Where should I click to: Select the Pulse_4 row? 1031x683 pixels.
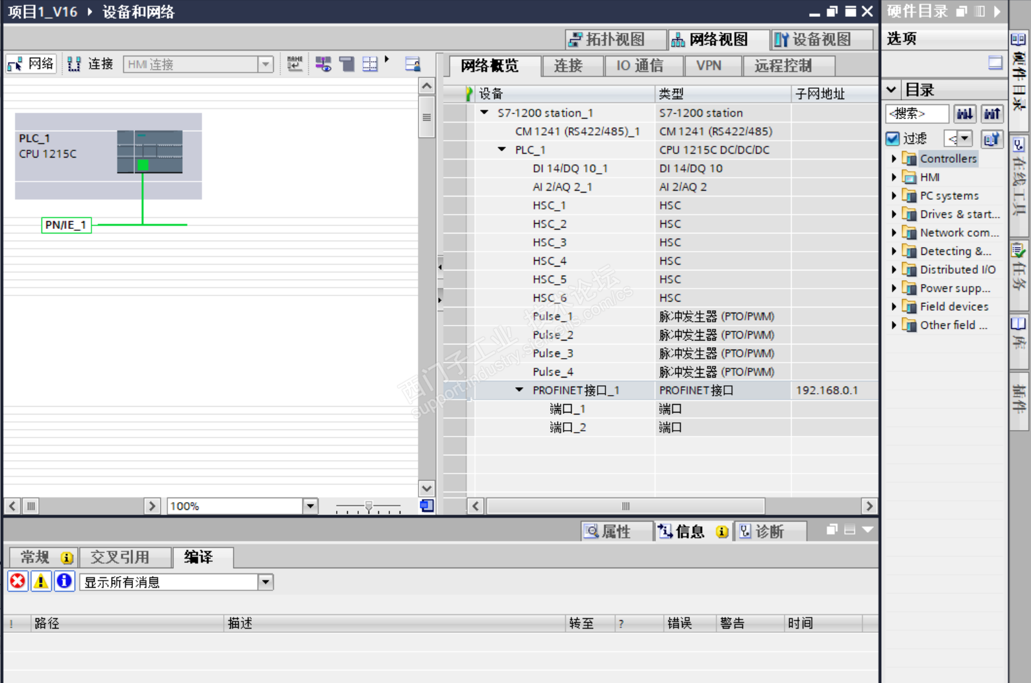point(661,372)
